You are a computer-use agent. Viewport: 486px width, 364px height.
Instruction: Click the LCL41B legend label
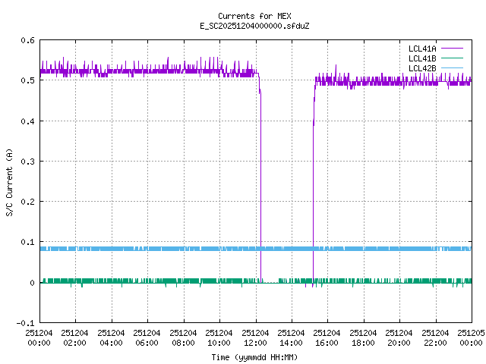[421, 58]
